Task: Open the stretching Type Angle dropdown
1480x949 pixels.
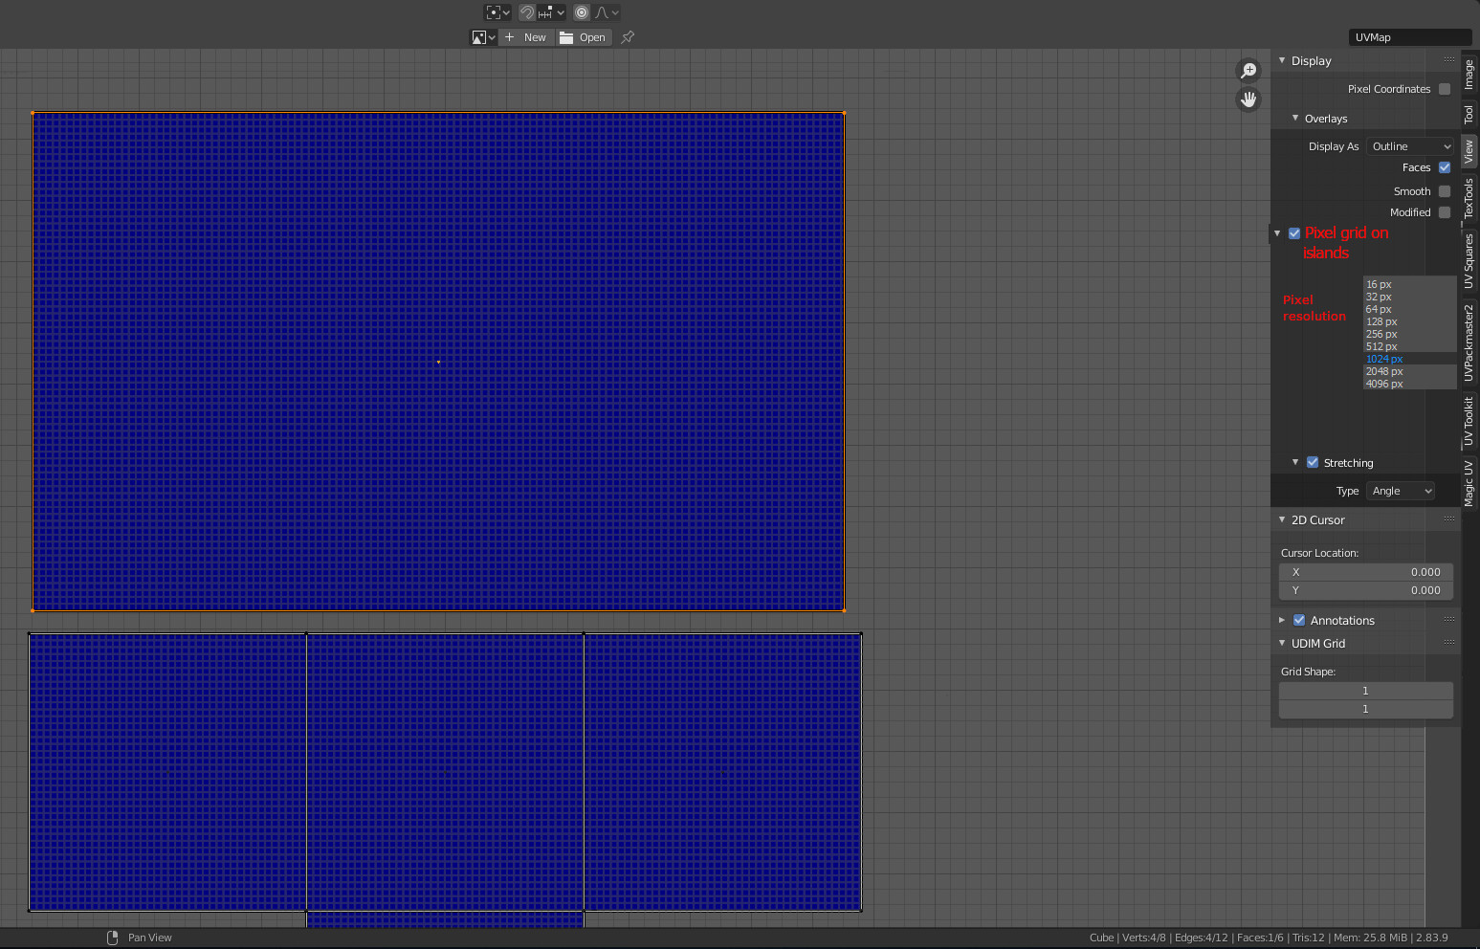Action: click(x=1401, y=491)
